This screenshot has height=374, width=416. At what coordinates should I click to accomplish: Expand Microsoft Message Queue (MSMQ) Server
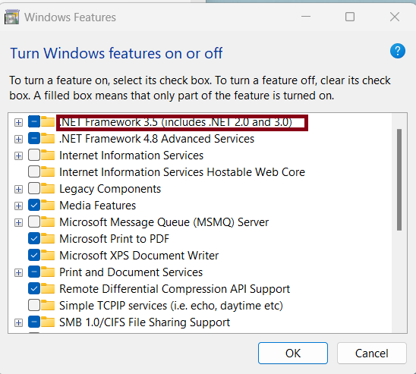click(18, 222)
